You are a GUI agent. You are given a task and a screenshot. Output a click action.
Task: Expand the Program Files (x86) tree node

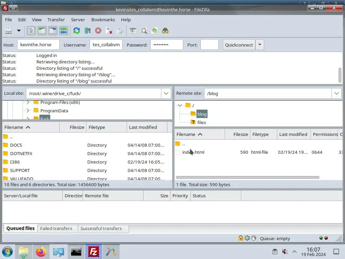click(x=28, y=102)
